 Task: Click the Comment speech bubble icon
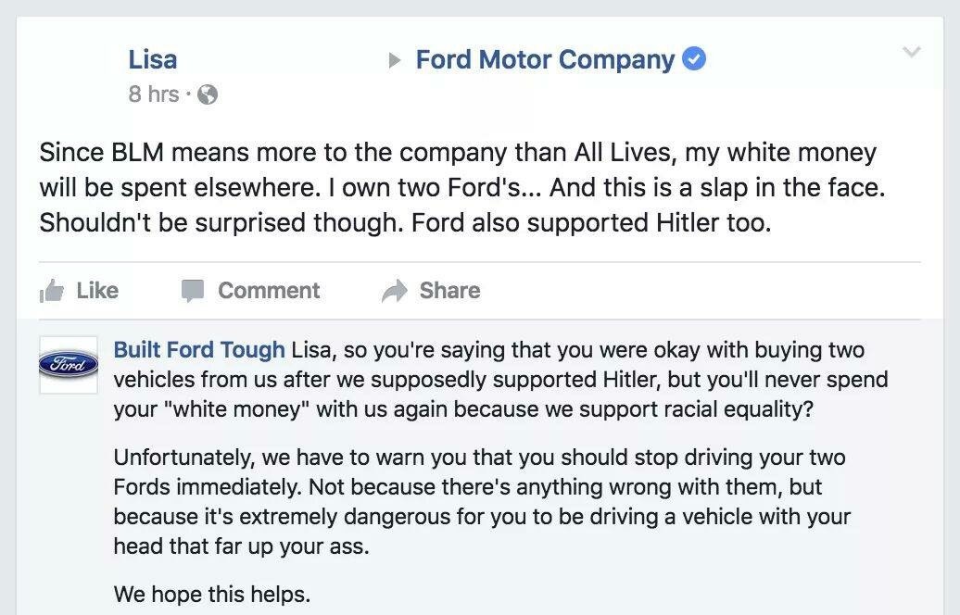(193, 291)
